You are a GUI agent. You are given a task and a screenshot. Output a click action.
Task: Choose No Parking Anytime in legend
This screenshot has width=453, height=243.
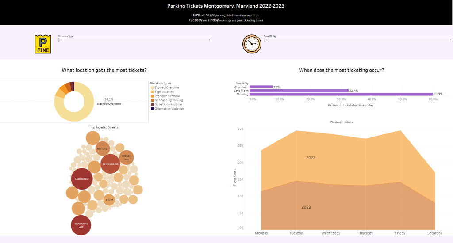coord(168,104)
